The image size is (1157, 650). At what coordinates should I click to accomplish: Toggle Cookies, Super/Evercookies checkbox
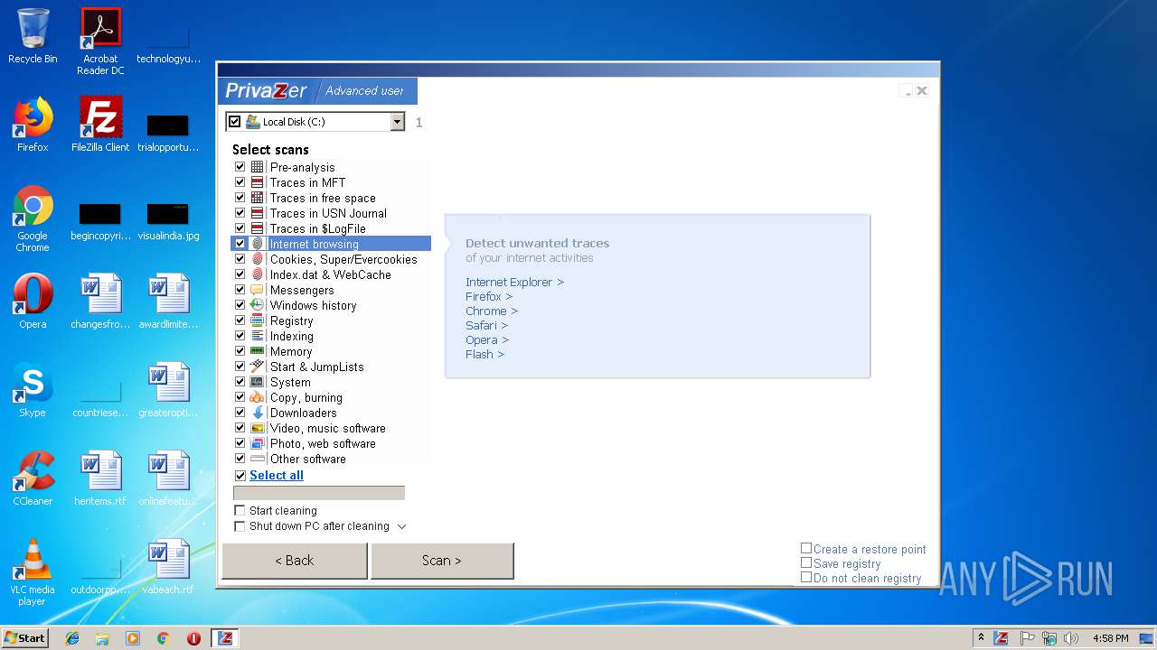(x=240, y=259)
